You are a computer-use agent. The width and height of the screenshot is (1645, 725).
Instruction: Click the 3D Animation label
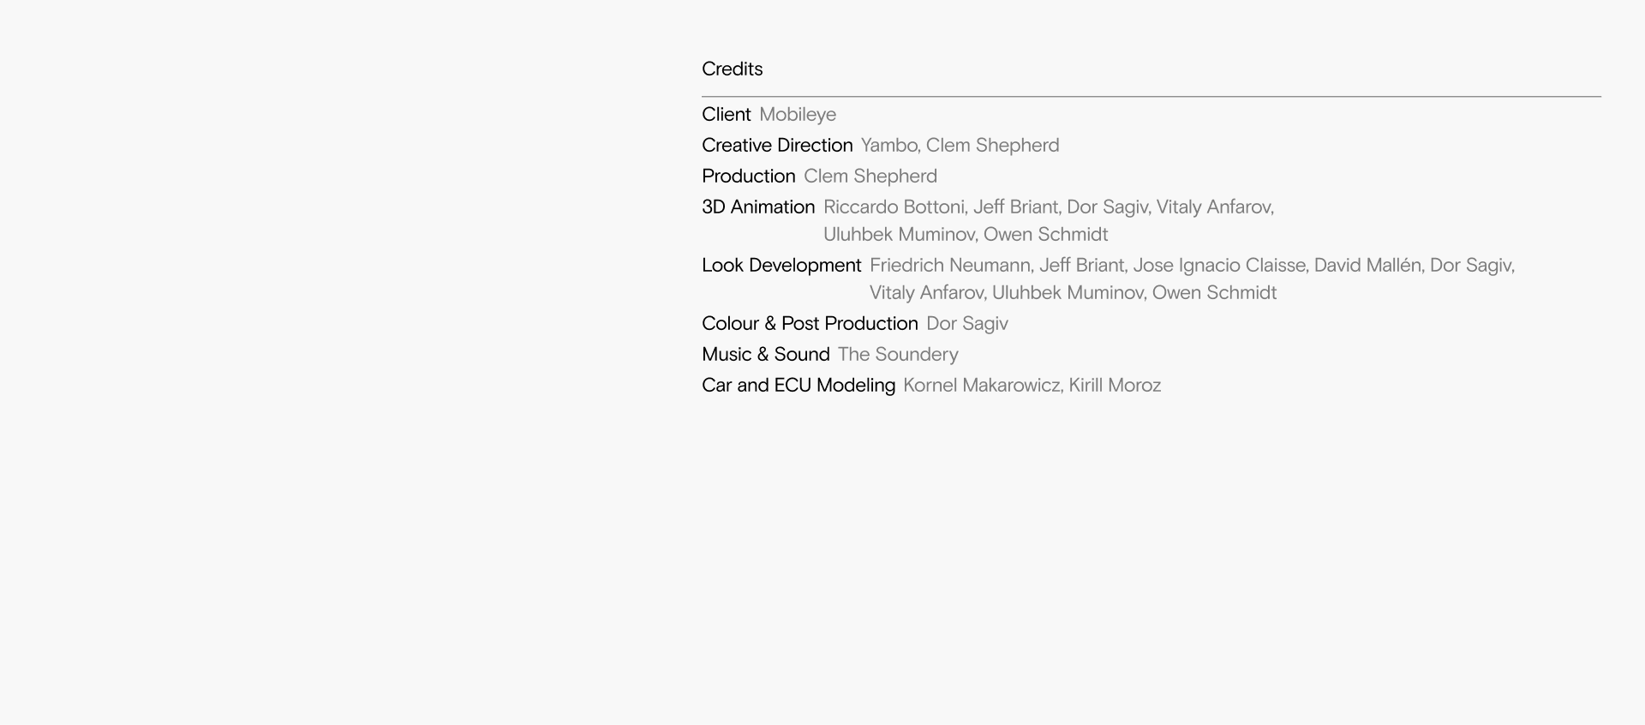[x=758, y=207]
